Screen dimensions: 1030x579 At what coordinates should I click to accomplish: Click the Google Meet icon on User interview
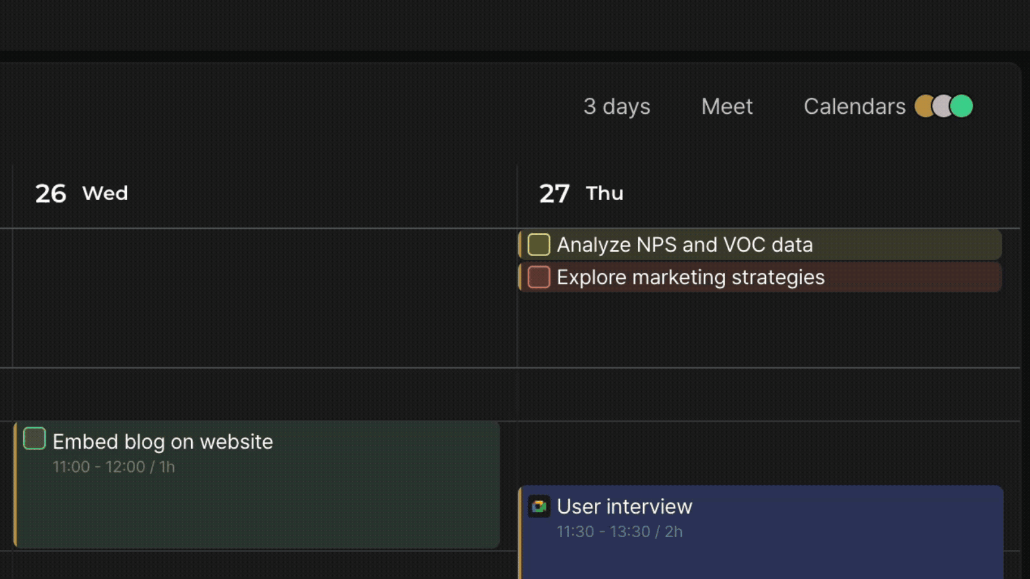pos(539,506)
